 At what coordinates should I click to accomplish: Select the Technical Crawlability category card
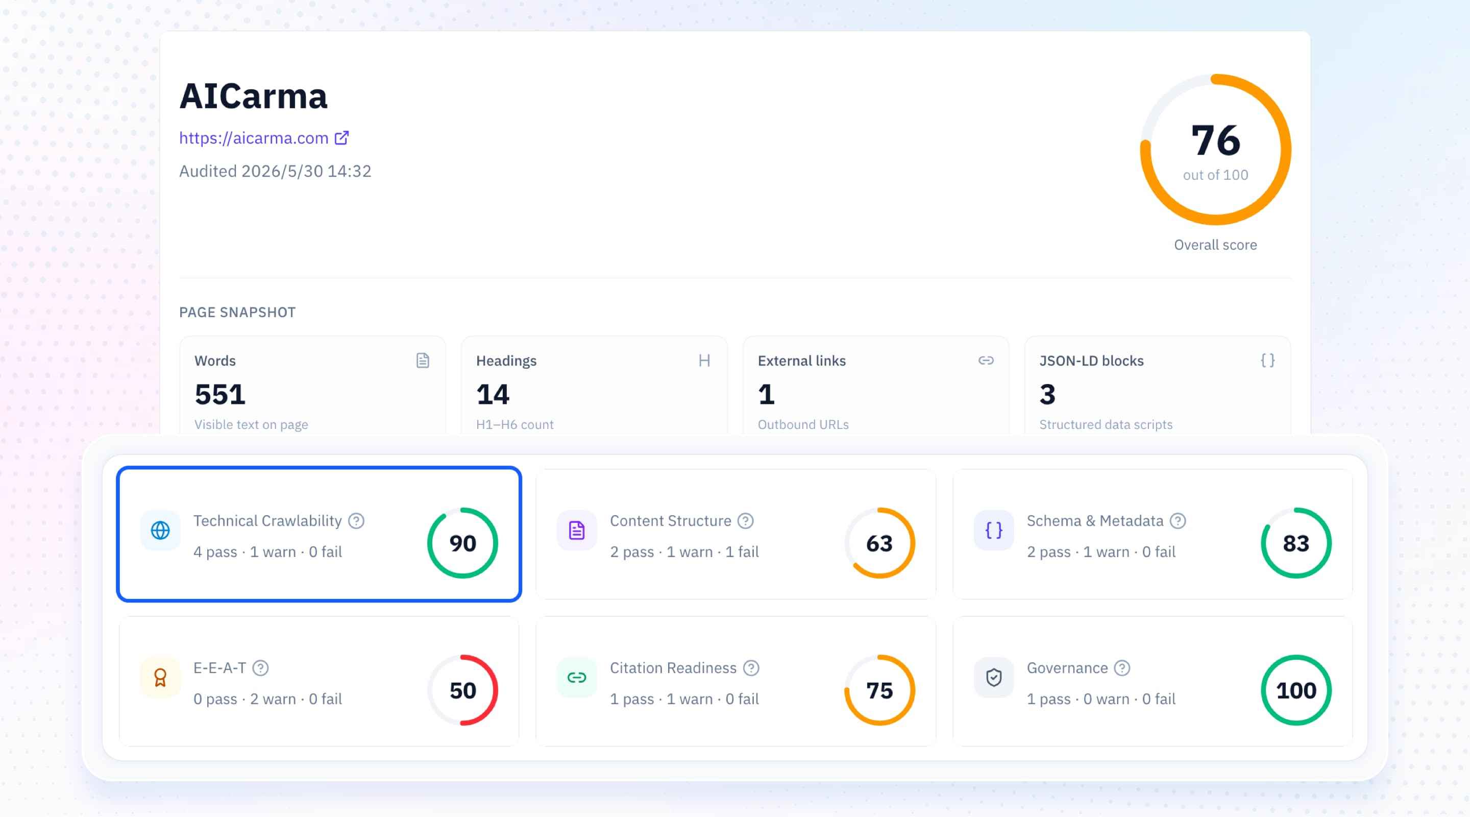[x=319, y=535]
